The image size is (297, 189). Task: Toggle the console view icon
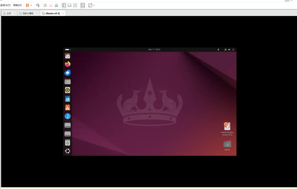pyautogui.click(x=83, y=5)
